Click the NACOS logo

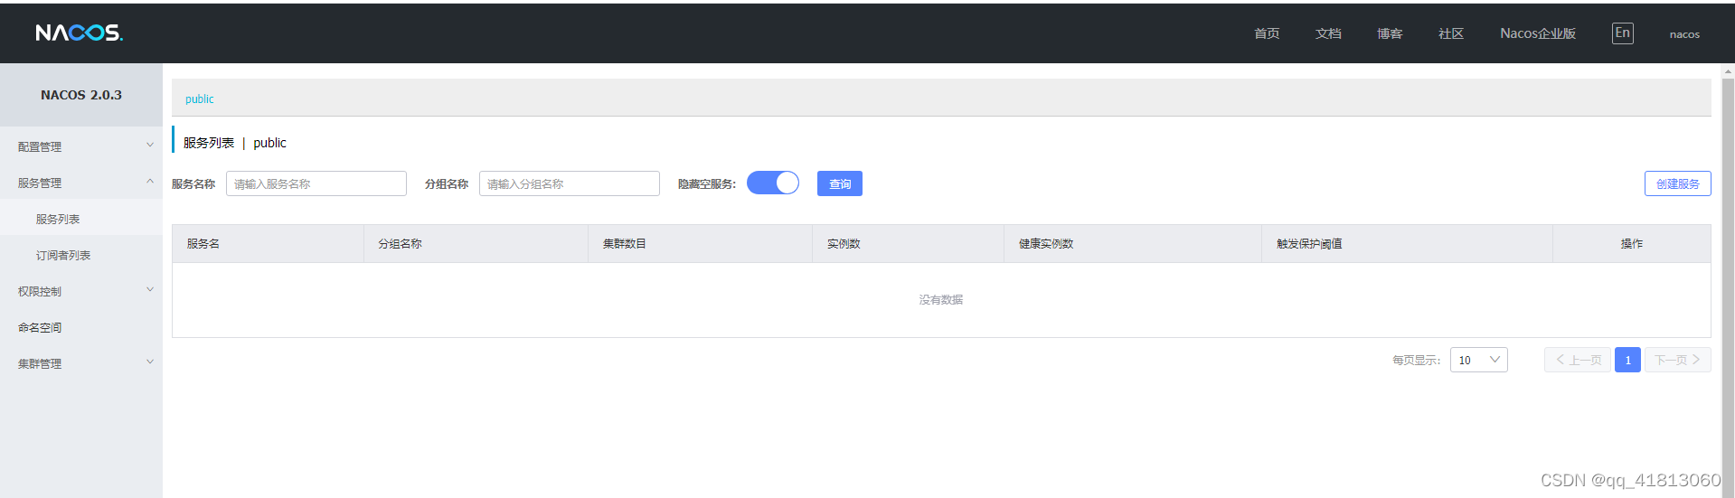(x=79, y=33)
